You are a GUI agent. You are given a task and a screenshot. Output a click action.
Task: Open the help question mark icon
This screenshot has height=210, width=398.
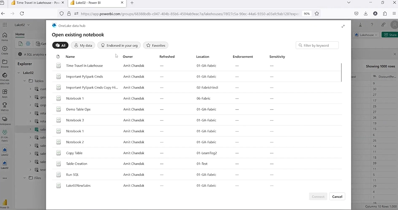click(372, 24)
